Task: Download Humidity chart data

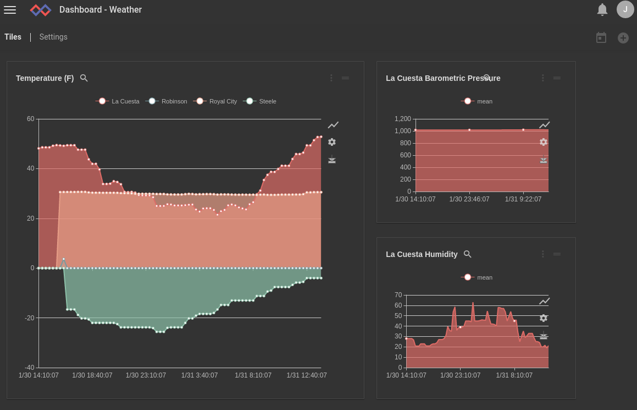Action: [544, 336]
